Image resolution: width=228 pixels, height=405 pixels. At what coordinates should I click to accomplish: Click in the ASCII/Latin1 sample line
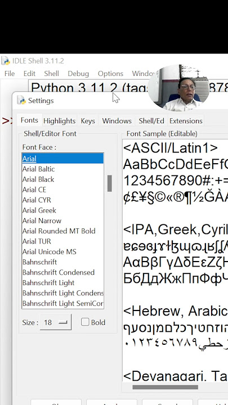pyautogui.click(x=171, y=148)
